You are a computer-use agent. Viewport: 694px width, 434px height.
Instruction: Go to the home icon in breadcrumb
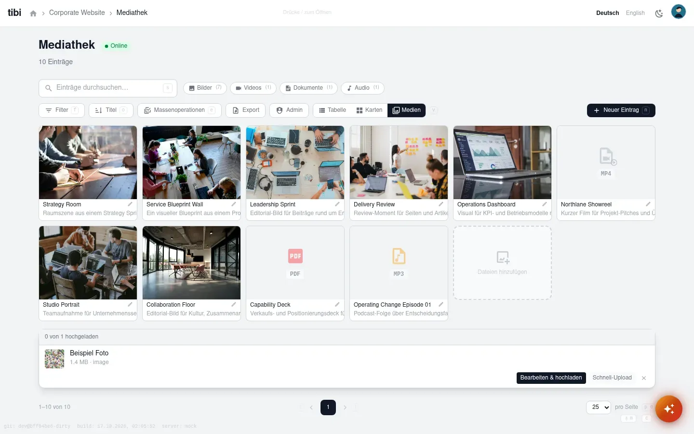point(33,14)
